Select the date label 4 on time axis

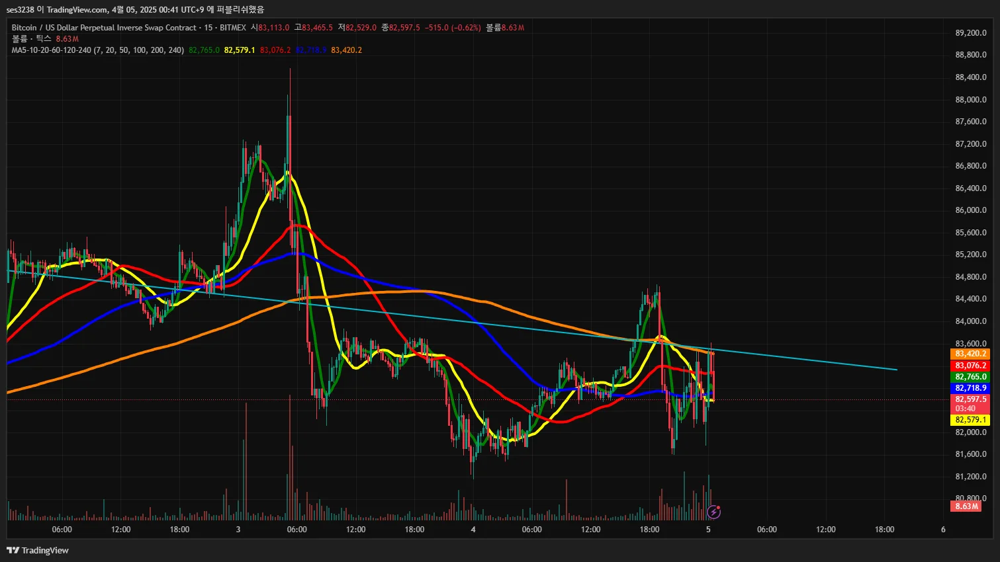pos(473,530)
